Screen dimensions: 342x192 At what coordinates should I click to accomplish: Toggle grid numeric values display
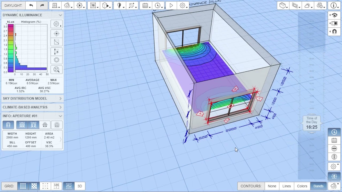pos(56,186)
